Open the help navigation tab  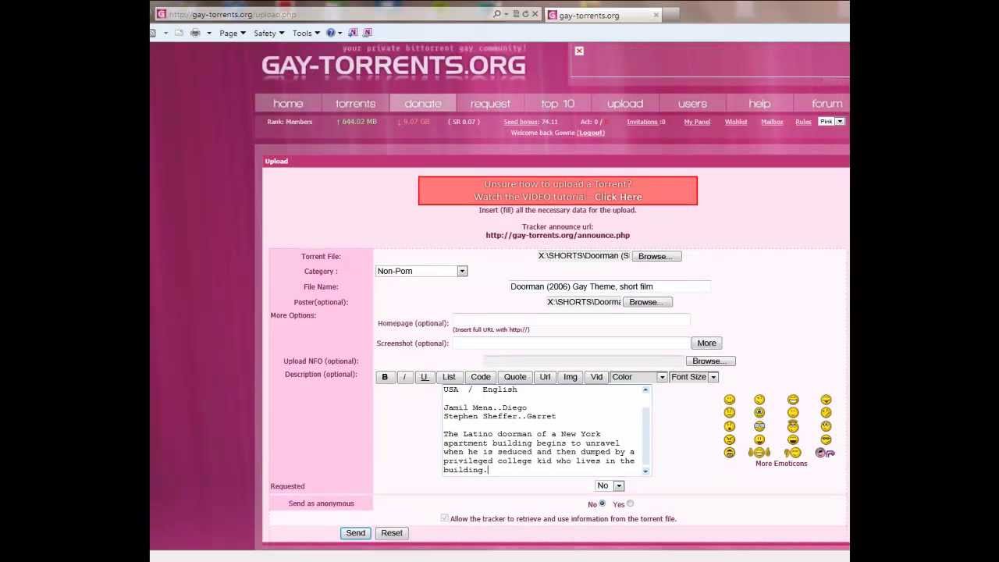coord(759,104)
